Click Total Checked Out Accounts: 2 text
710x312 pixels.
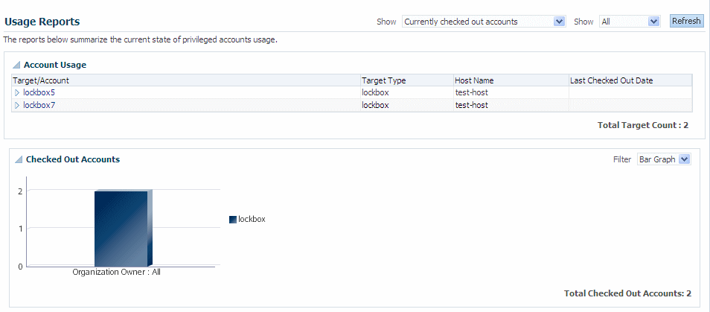627,293
